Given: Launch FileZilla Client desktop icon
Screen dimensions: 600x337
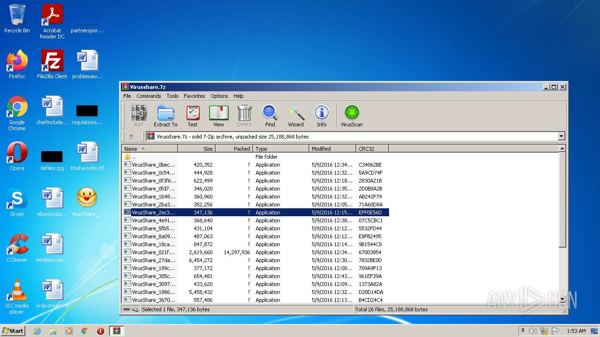Looking at the screenshot, I should tap(52, 65).
